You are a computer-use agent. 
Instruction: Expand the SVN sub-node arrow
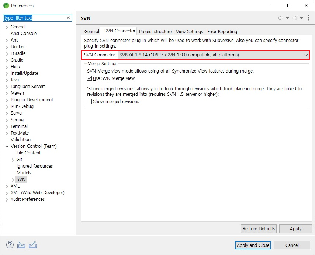tap(13, 180)
